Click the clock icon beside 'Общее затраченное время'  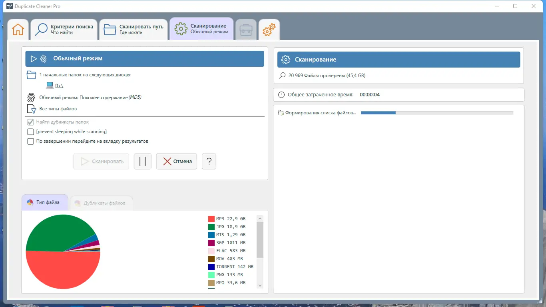tap(281, 95)
